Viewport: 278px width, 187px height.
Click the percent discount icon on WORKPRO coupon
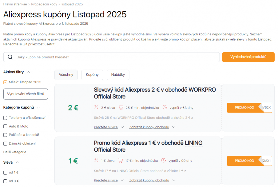(96, 107)
